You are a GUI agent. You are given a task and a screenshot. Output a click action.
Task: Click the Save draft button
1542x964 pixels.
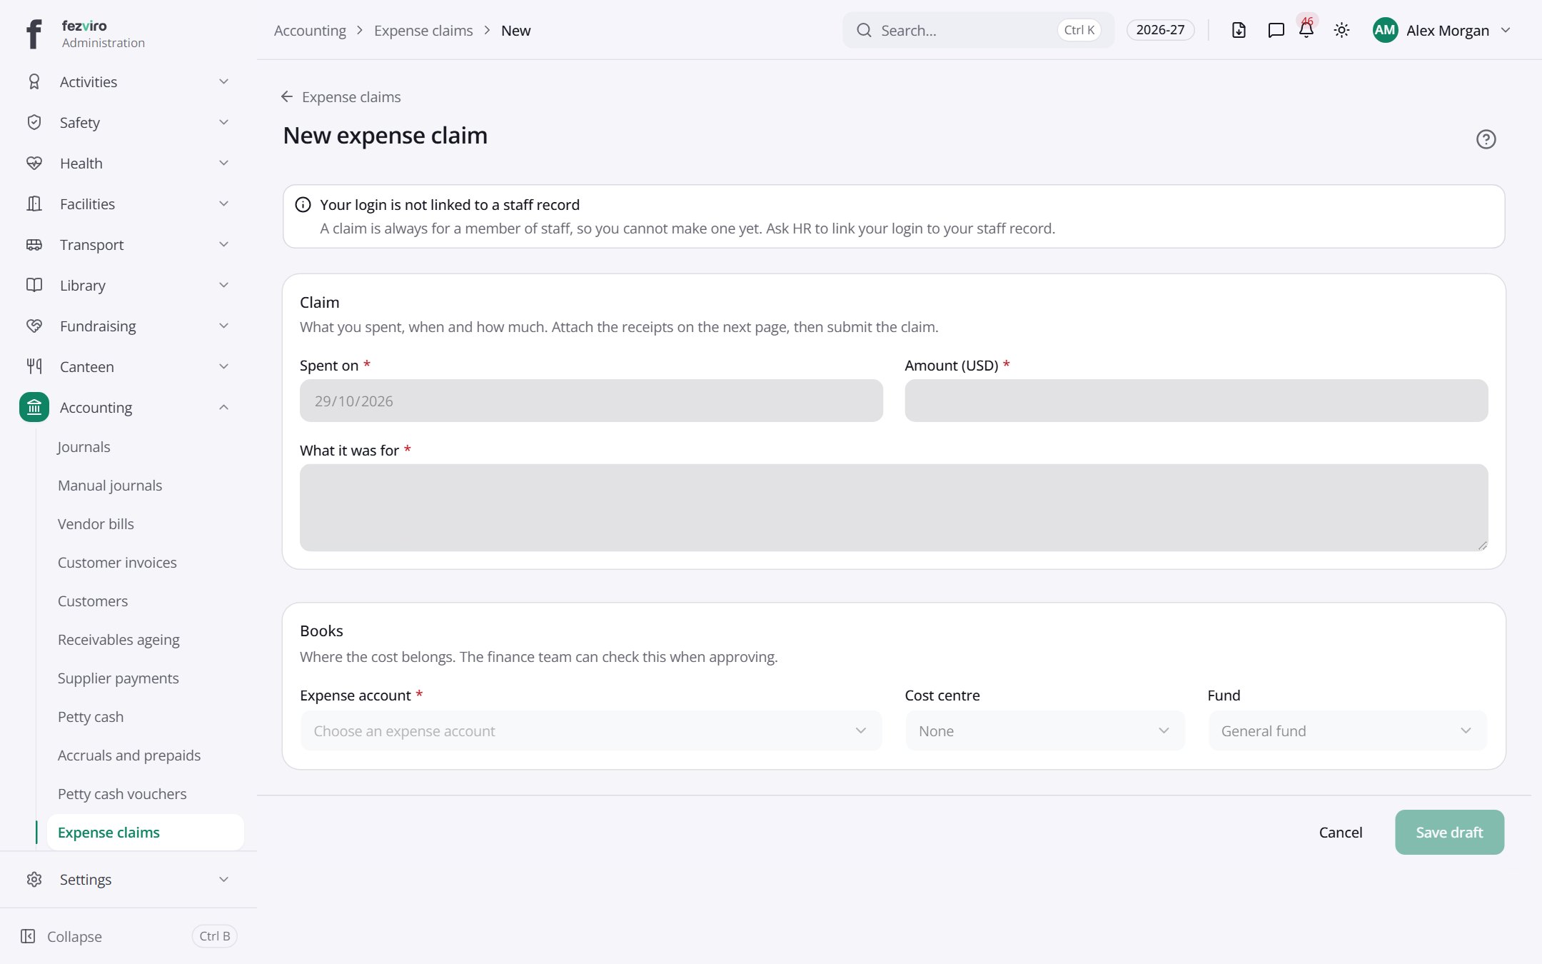[1449, 832]
